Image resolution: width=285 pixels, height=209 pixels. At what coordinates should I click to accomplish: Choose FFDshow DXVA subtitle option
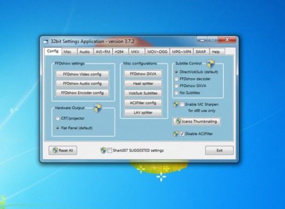[x=191, y=86]
